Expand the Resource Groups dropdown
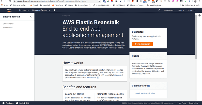The width and height of the screenshot is (202, 105). pyautogui.click(x=41, y=10)
